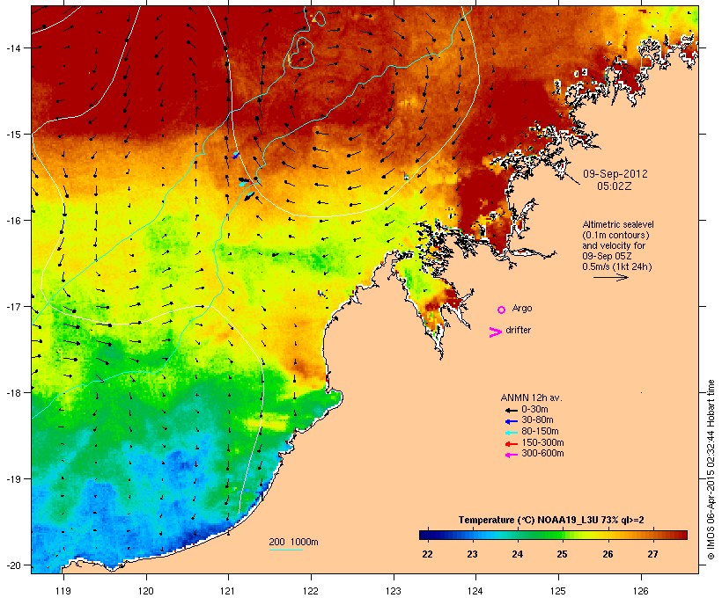Click the cyan 80-150m arrow legend icon
Screen dimensions: 722x598
(x=511, y=433)
